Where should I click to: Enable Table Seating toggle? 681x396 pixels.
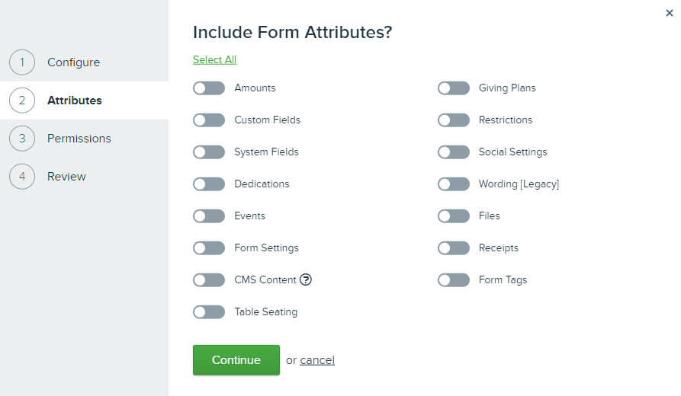point(209,312)
